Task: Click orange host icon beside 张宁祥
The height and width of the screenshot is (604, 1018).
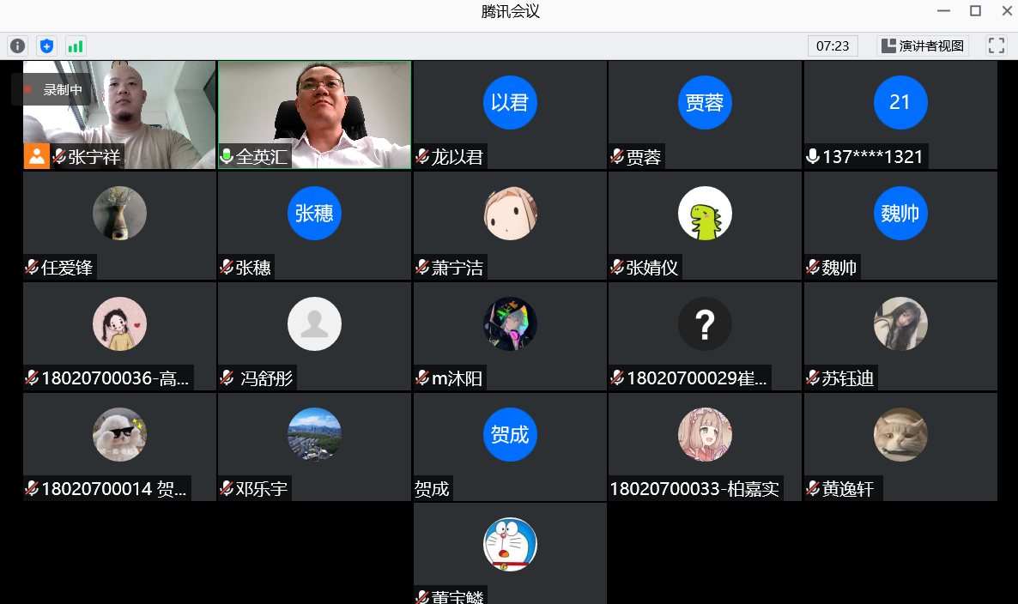Action: click(x=36, y=156)
